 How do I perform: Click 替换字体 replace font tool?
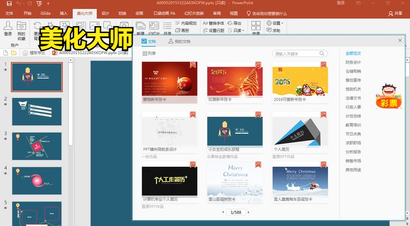214,23
